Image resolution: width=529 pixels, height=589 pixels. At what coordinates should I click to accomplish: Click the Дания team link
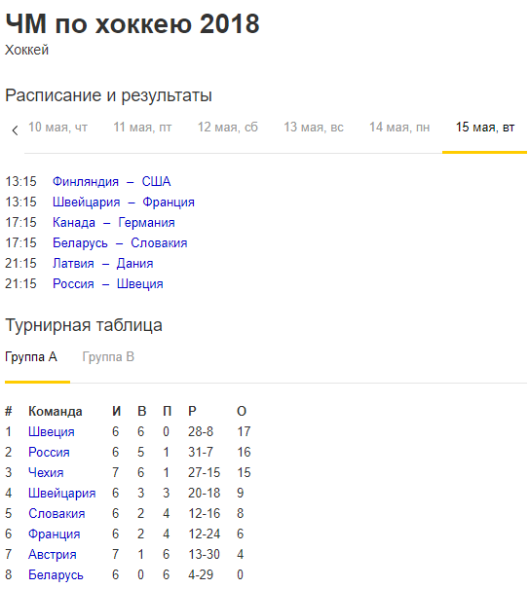134,263
